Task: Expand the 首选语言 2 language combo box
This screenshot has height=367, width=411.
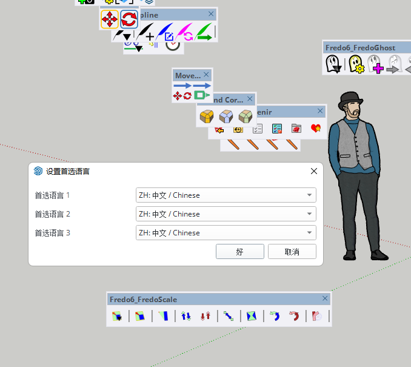Action: [226, 214]
